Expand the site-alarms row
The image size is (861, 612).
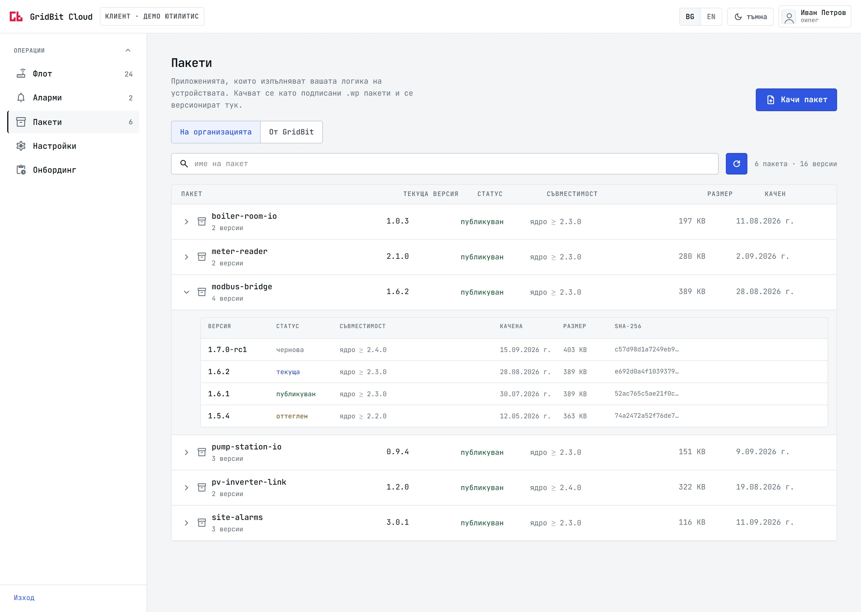[x=186, y=523]
